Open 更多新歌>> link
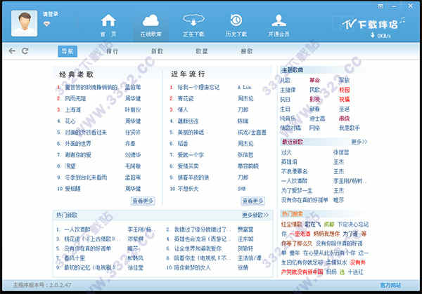Screen dimensions: 422x294 tap(255, 215)
